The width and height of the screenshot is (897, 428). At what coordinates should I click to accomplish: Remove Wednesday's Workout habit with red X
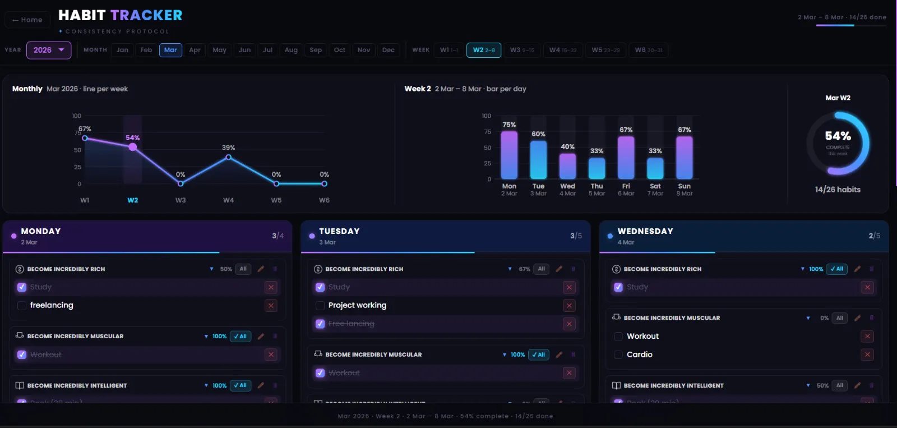click(867, 336)
